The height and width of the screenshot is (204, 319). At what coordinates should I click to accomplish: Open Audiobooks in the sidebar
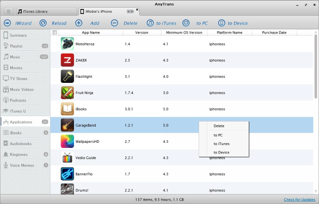tap(25, 144)
